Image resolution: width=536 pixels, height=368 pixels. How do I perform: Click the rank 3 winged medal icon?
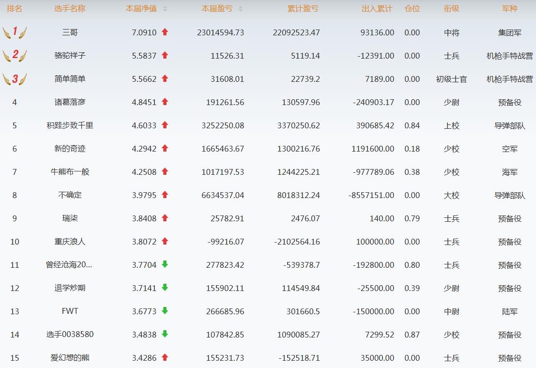pos(15,78)
